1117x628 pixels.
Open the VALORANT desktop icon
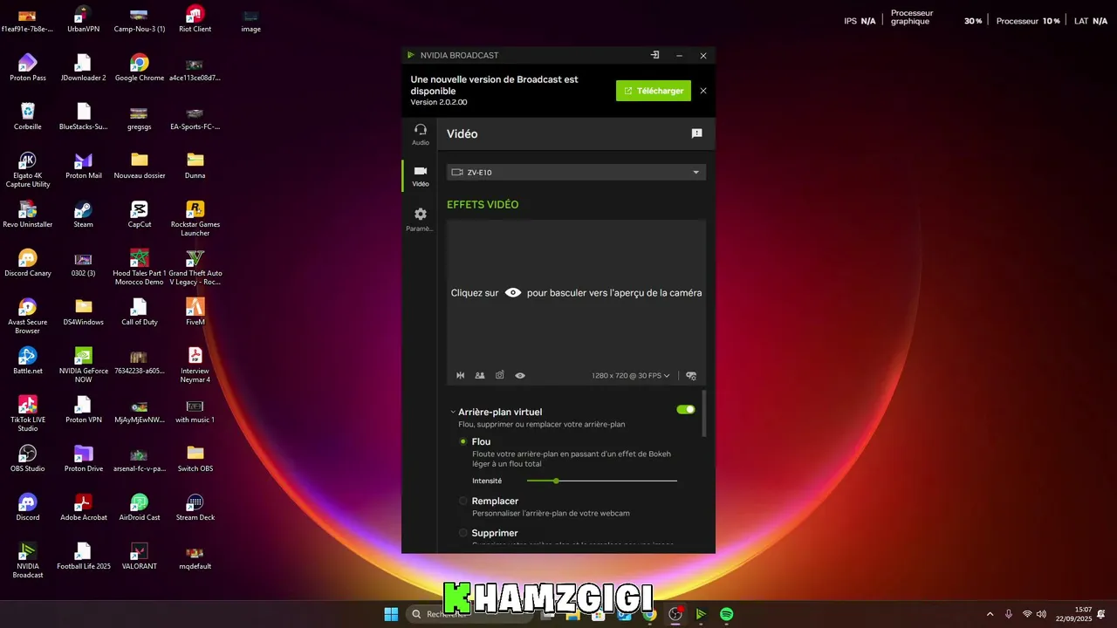point(140,556)
